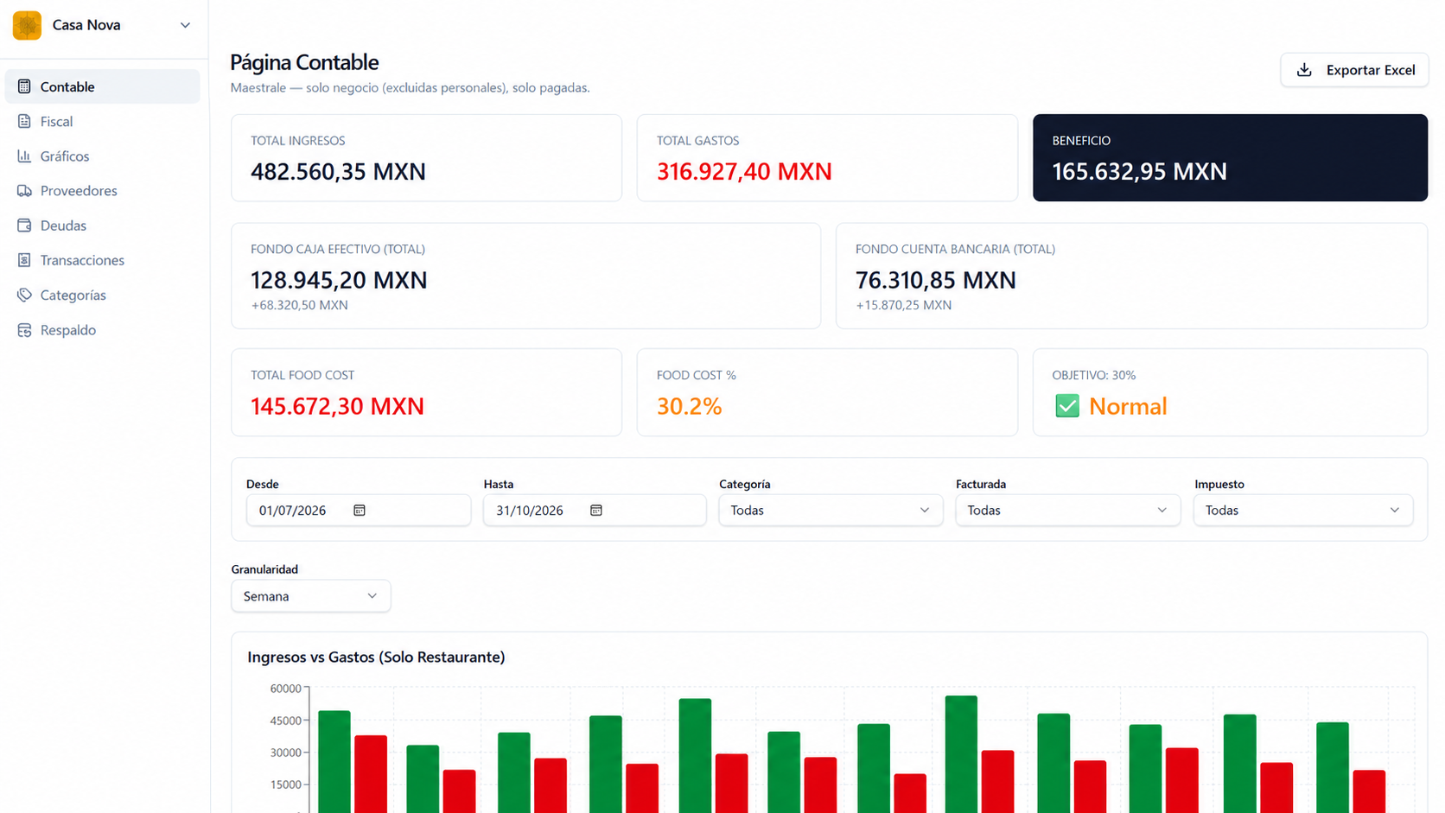Click the Desde date input field
Viewport: 1445px width, 813px height.
359,511
